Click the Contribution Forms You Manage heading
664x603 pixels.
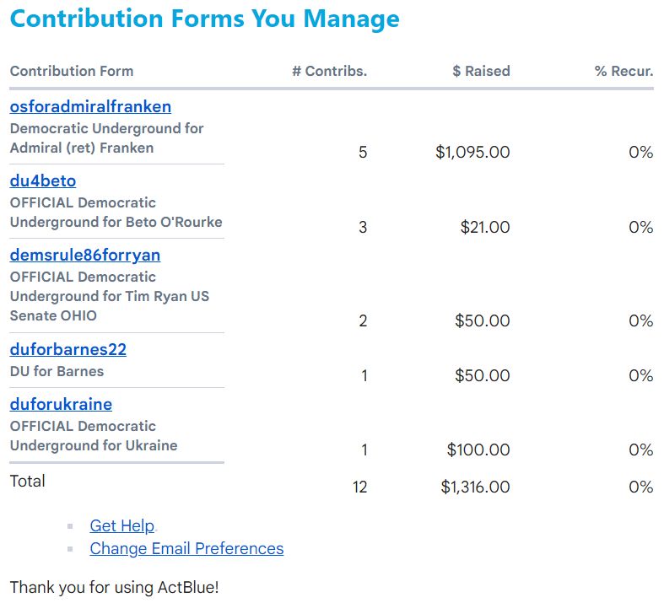point(205,19)
